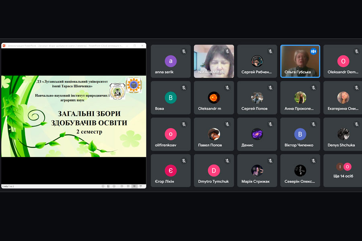Click the name label 'Марія Стрижак'
Screen dimensions: 362x241
point(255,182)
